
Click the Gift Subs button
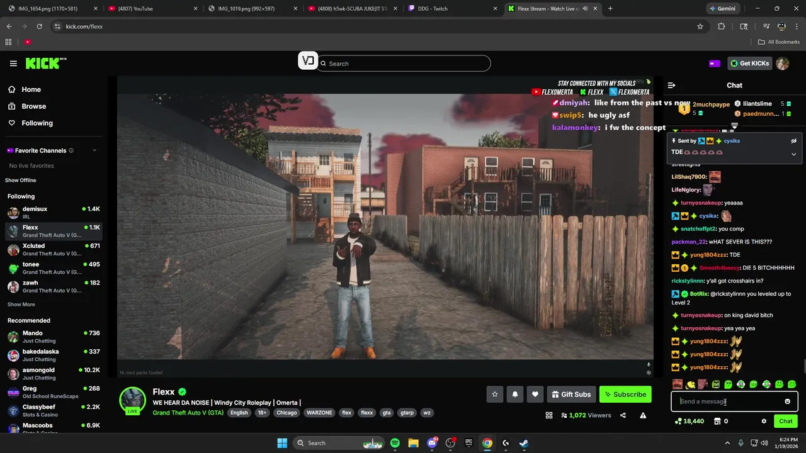(x=571, y=394)
